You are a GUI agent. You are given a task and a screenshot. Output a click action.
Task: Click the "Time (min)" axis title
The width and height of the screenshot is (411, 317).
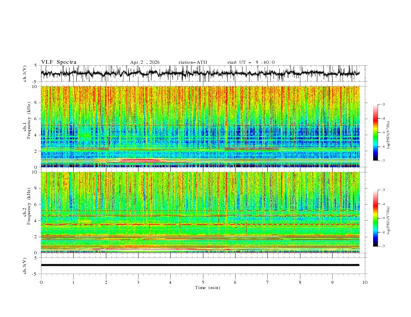pyautogui.click(x=208, y=287)
